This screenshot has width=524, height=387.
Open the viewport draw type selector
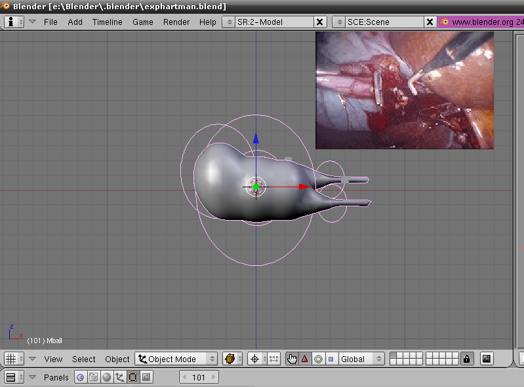pos(232,359)
